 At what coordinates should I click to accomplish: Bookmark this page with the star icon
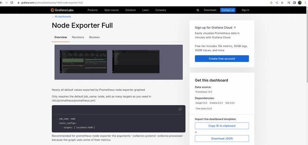(x=282, y=3)
